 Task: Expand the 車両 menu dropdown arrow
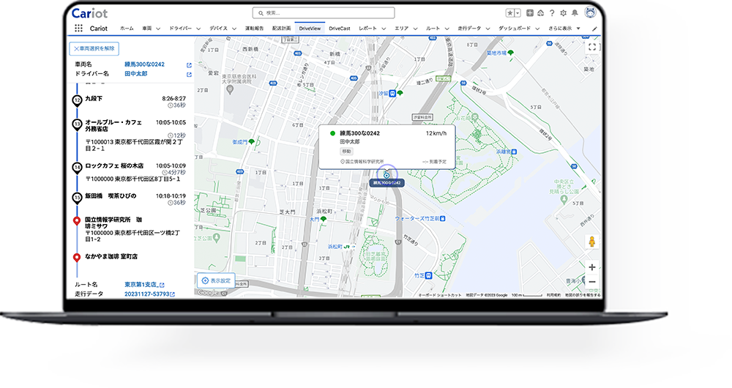pos(158,29)
